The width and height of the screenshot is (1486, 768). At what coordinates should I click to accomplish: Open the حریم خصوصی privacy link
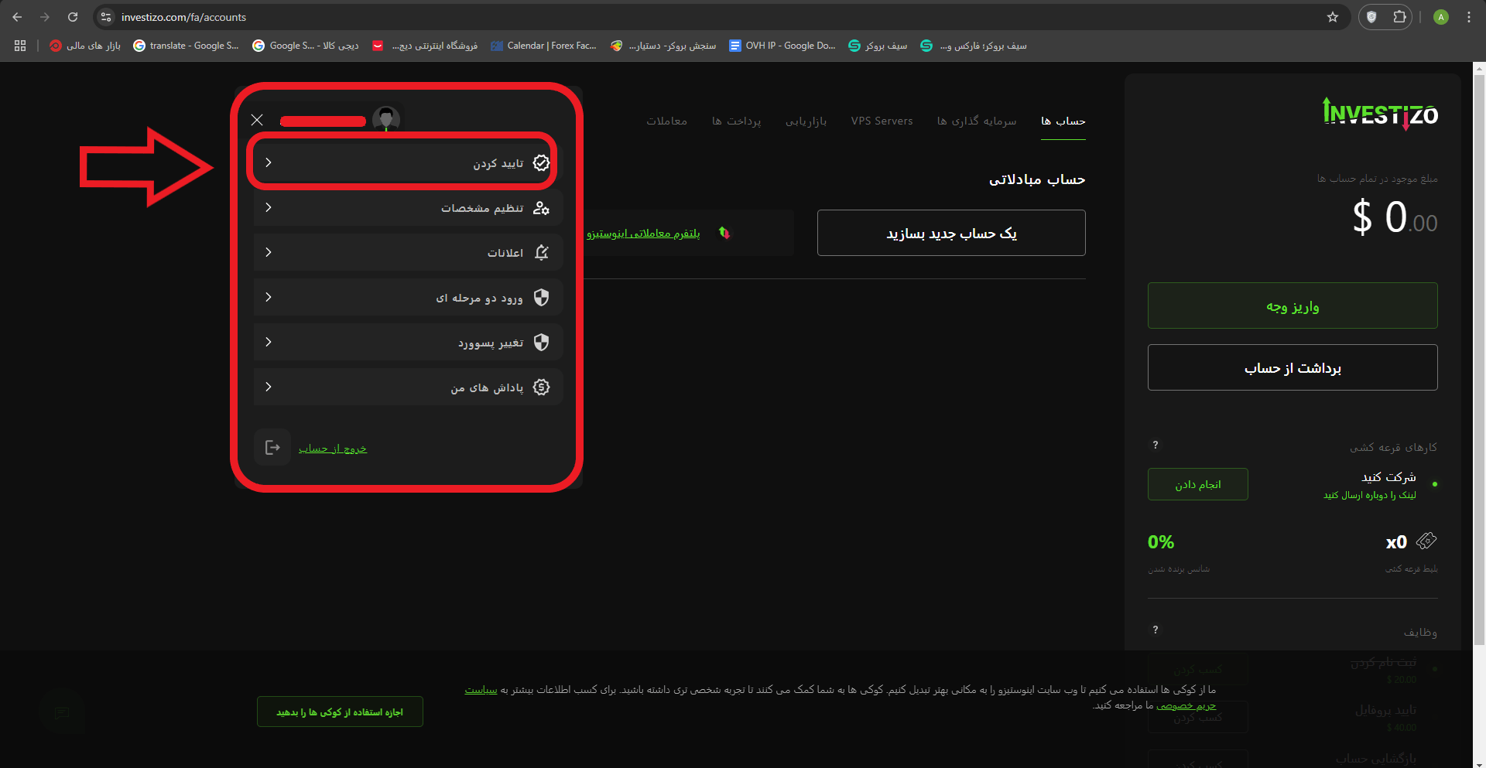tap(1186, 705)
